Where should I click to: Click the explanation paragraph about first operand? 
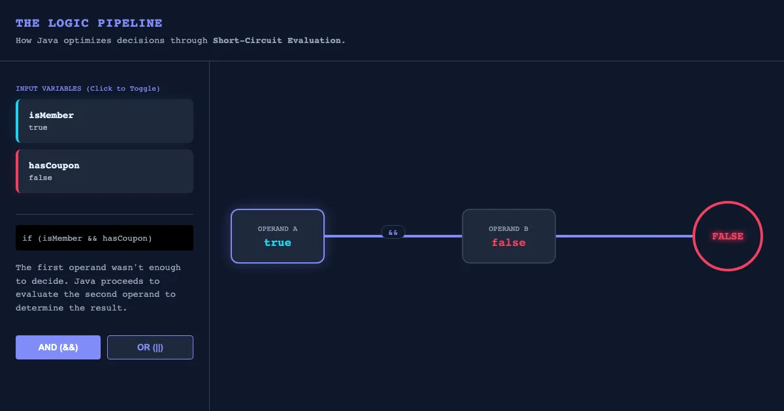click(x=99, y=288)
